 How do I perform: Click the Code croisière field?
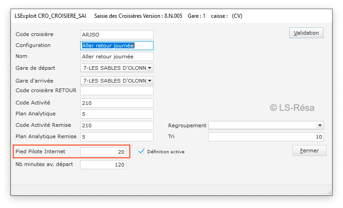point(116,35)
